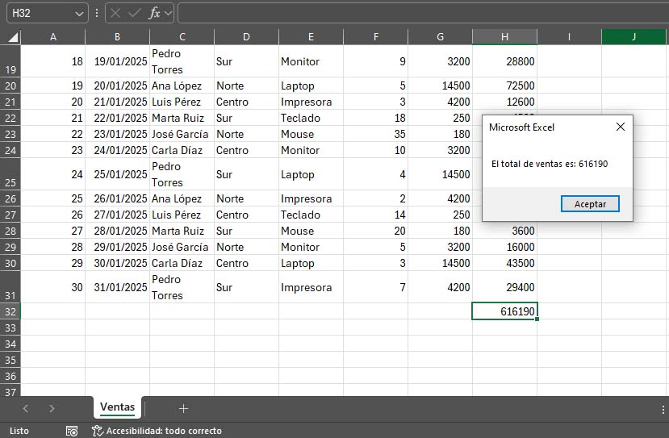Click Impresora cell in row 26

click(311, 198)
